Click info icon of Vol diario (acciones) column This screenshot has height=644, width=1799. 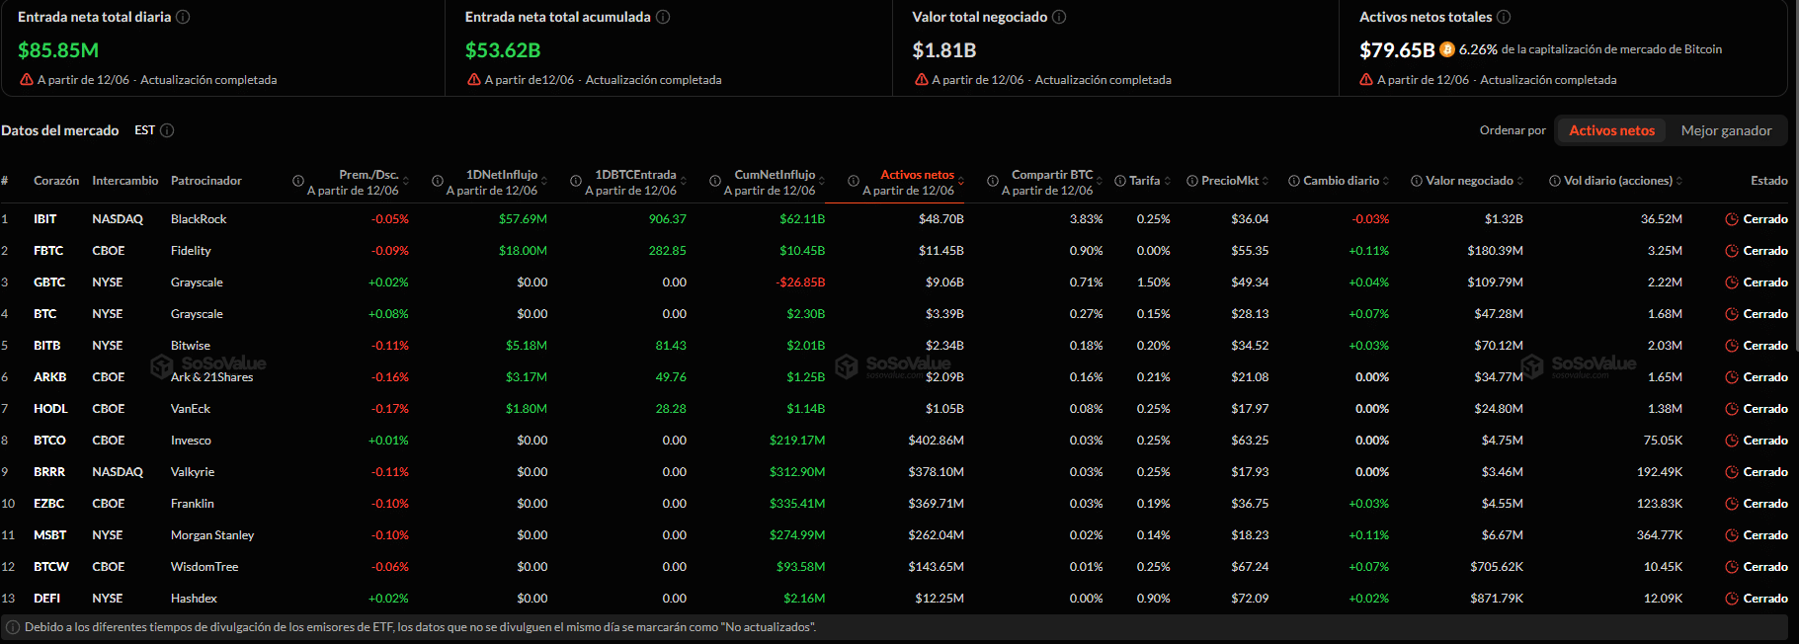1555,181
